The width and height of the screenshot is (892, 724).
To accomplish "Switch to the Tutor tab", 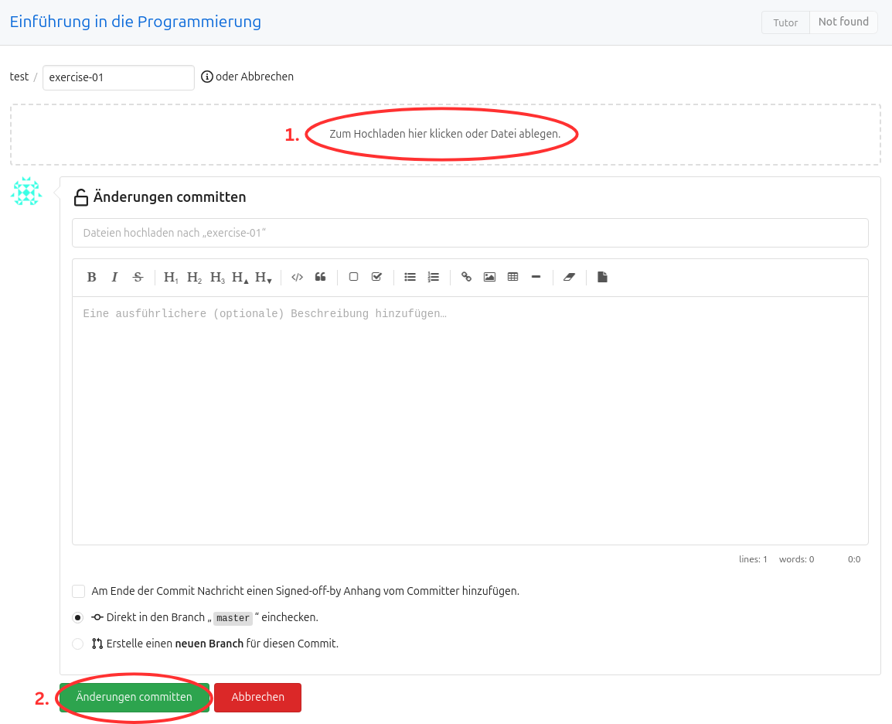I will [785, 22].
